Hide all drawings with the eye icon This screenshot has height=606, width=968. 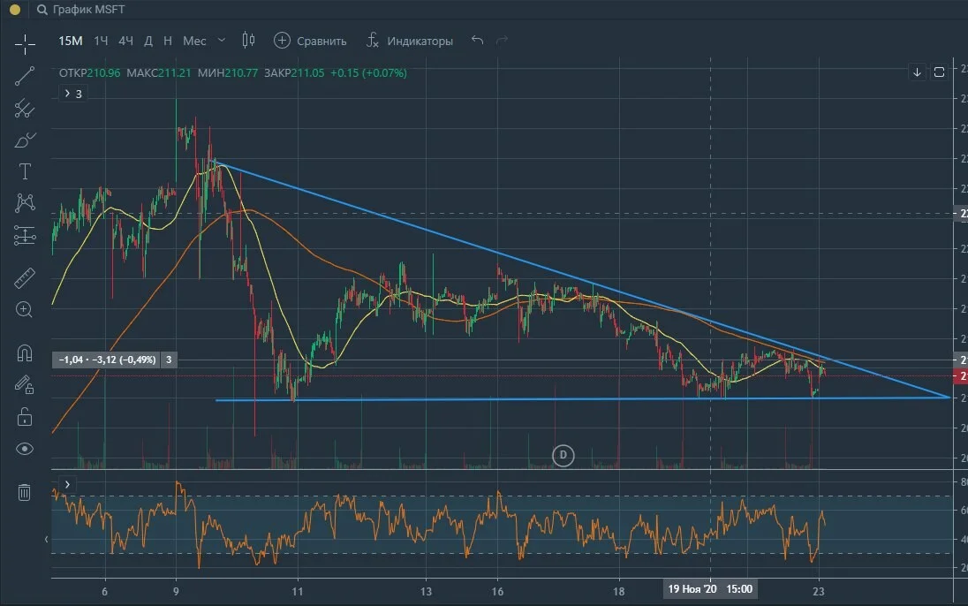(25, 449)
